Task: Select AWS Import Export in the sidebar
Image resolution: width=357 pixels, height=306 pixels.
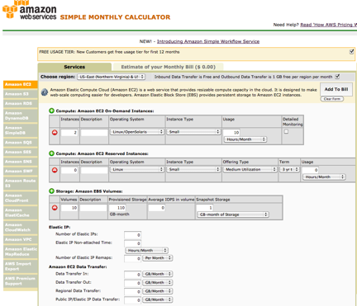Action: (21, 266)
